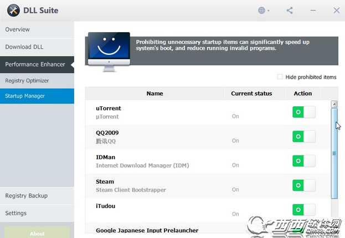Select the uTorrent row name
Image resolution: width=345 pixels, height=238 pixels.
(108, 108)
